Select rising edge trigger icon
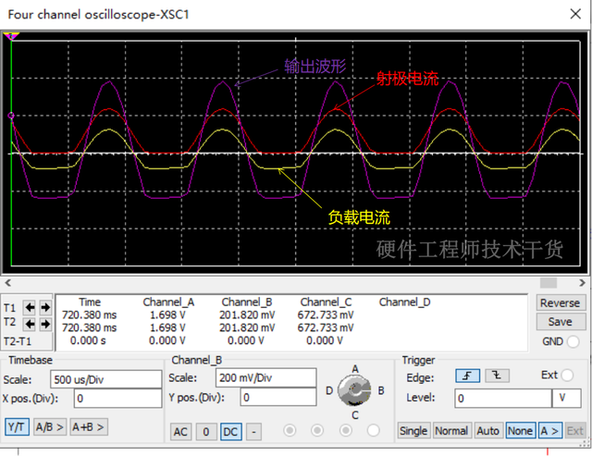 click(x=467, y=376)
